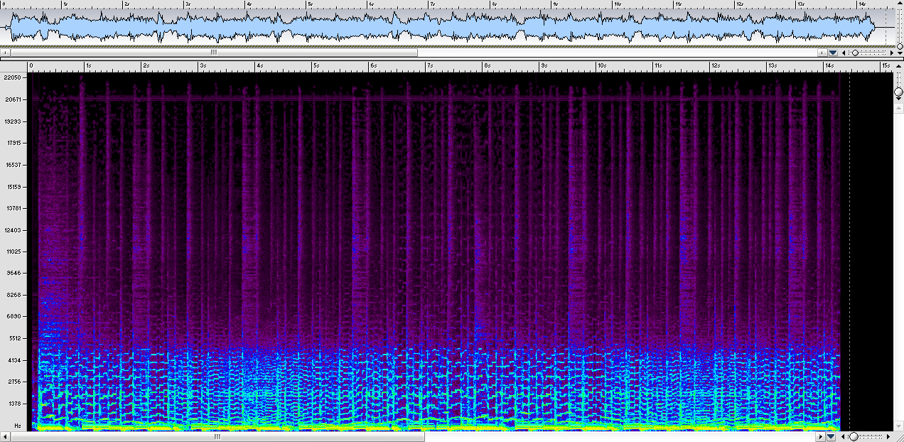Click the spectrogram bottom scrollbar thumb
This screenshot has height=442, width=904.
217,436
